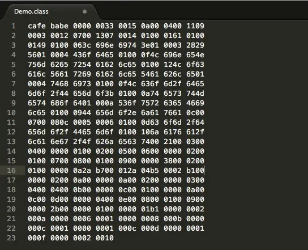Click hex value '686f' on line 9

[59, 103]
